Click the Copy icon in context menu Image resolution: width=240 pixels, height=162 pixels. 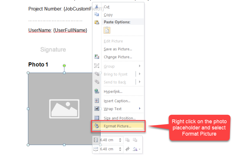(x=96, y=14)
